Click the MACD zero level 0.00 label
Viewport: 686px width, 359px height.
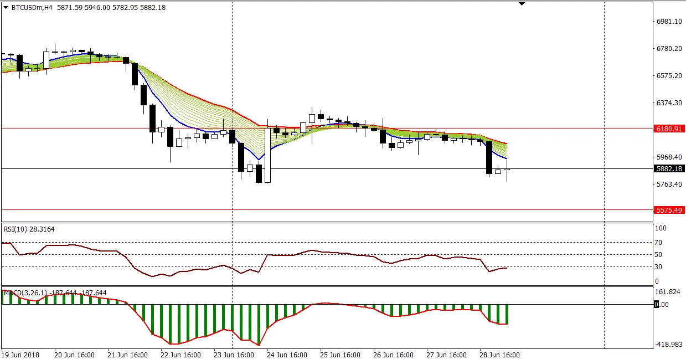coord(662,304)
